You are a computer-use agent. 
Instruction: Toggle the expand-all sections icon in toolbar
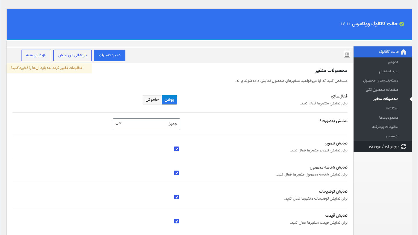pyautogui.click(x=347, y=54)
